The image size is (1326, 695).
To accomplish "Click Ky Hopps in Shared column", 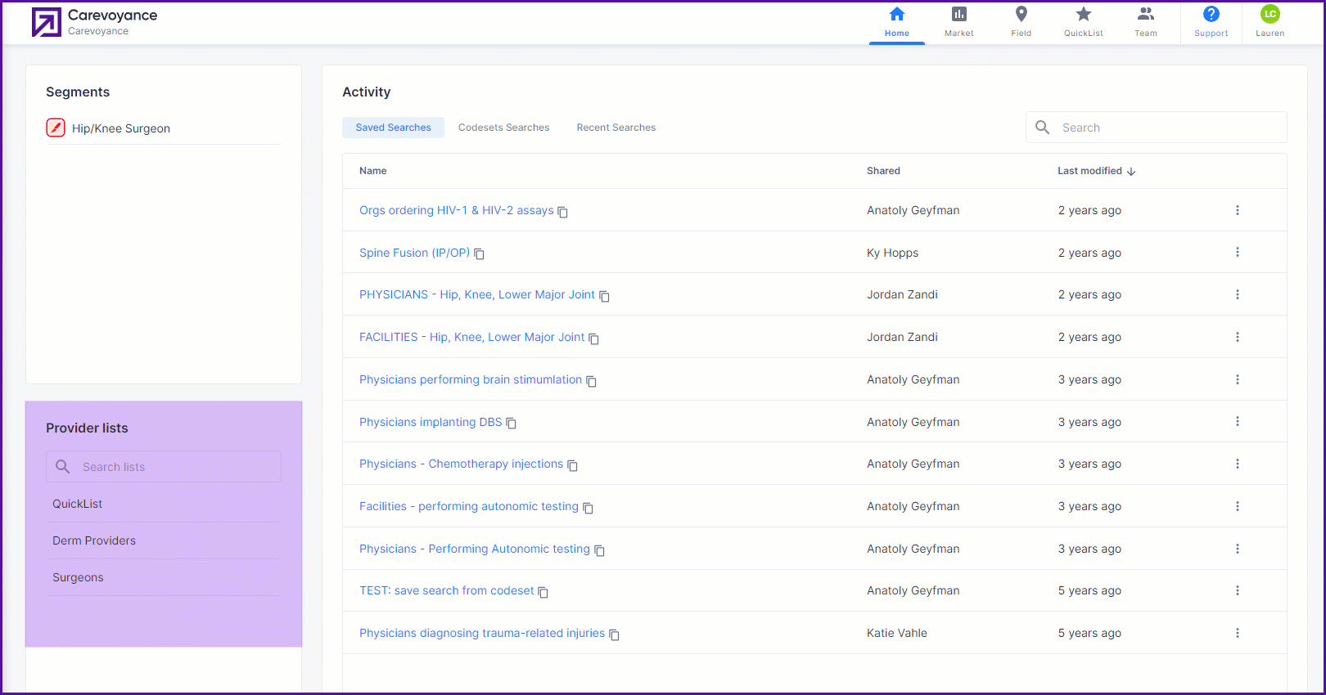I will [892, 253].
